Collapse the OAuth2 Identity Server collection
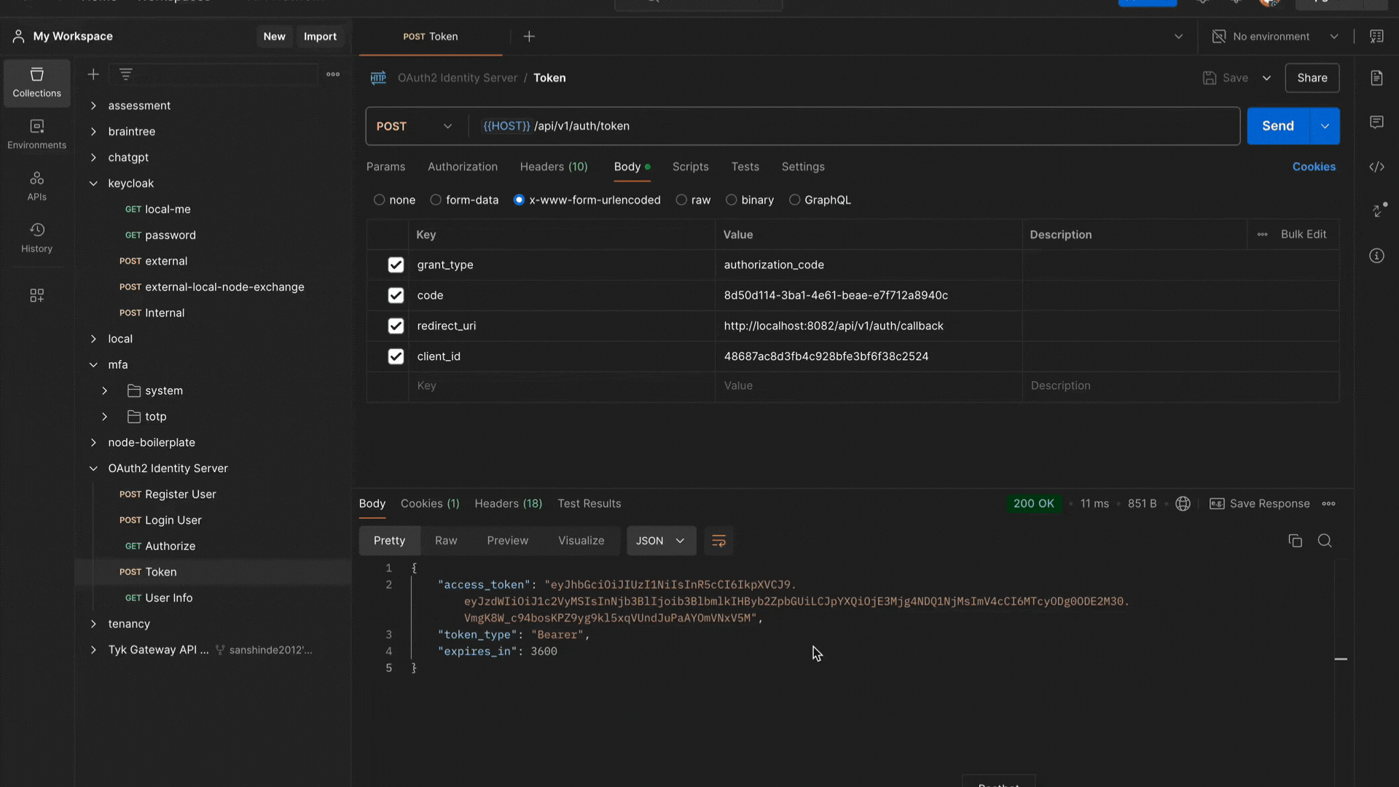This screenshot has width=1399, height=787. 93,469
